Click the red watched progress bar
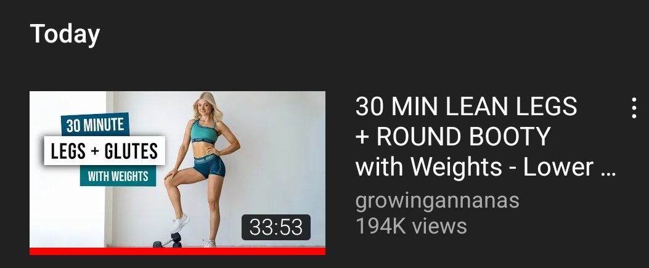 (x=178, y=251)
